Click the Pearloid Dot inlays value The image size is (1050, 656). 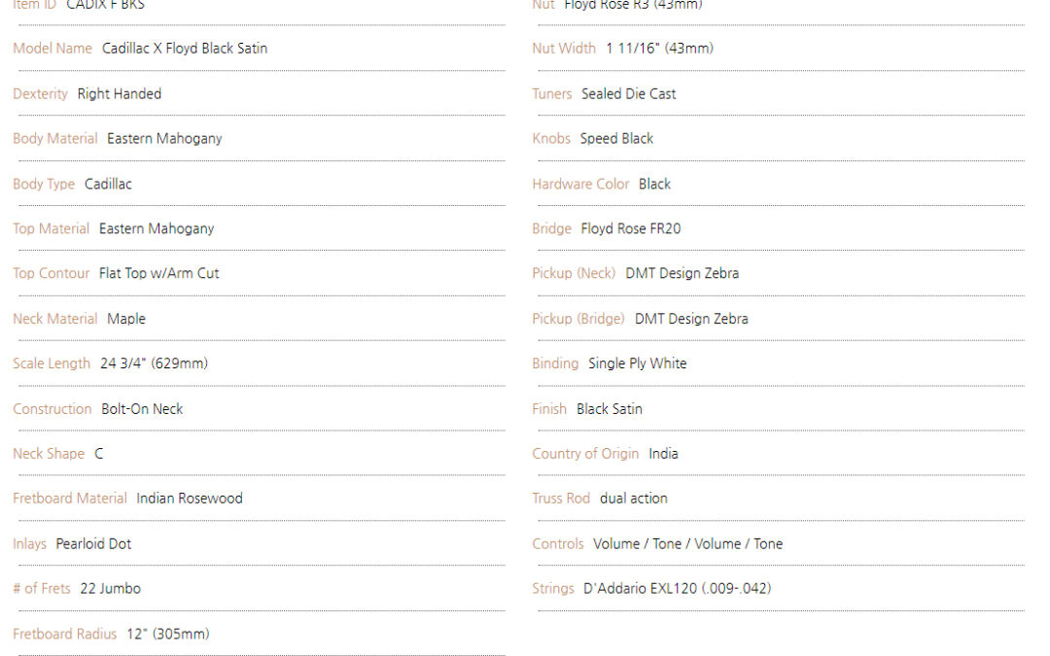93,544
